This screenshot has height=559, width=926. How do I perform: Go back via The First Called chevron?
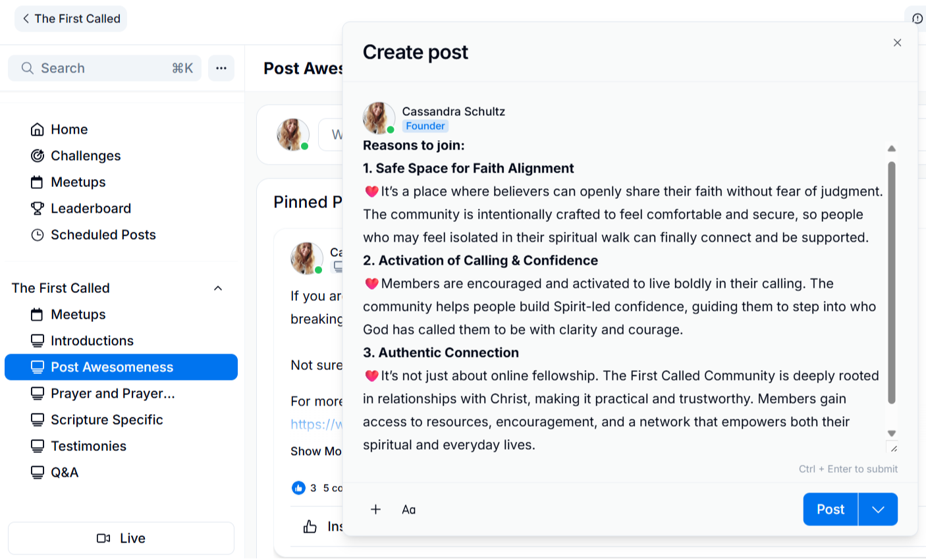pyautogui.click(x=26, y=18)
